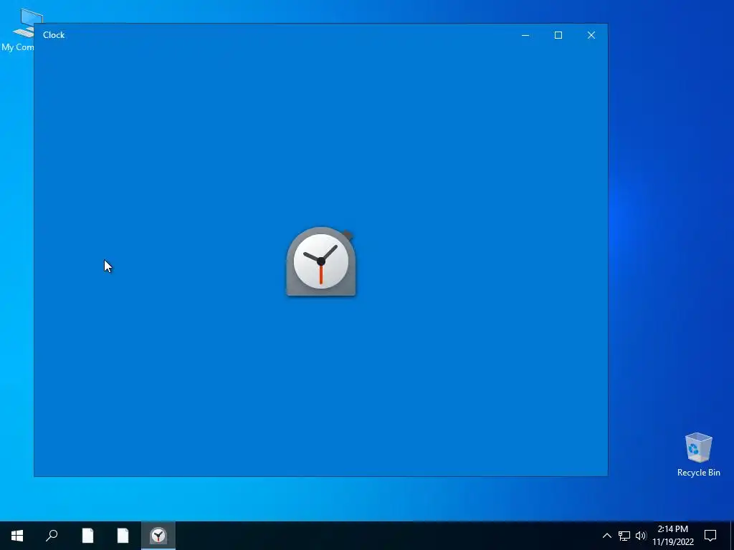Open the taskbar clock showing 2:14 PM
734x550 pixels.
click(x=672, y=536)
